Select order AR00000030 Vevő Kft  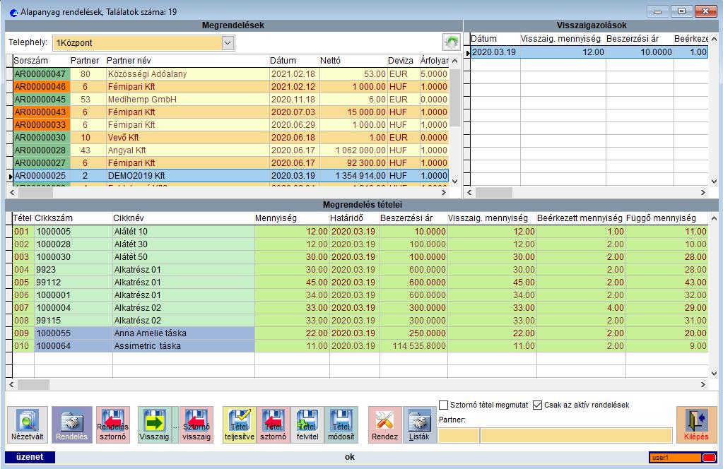(x=230, y=137)
